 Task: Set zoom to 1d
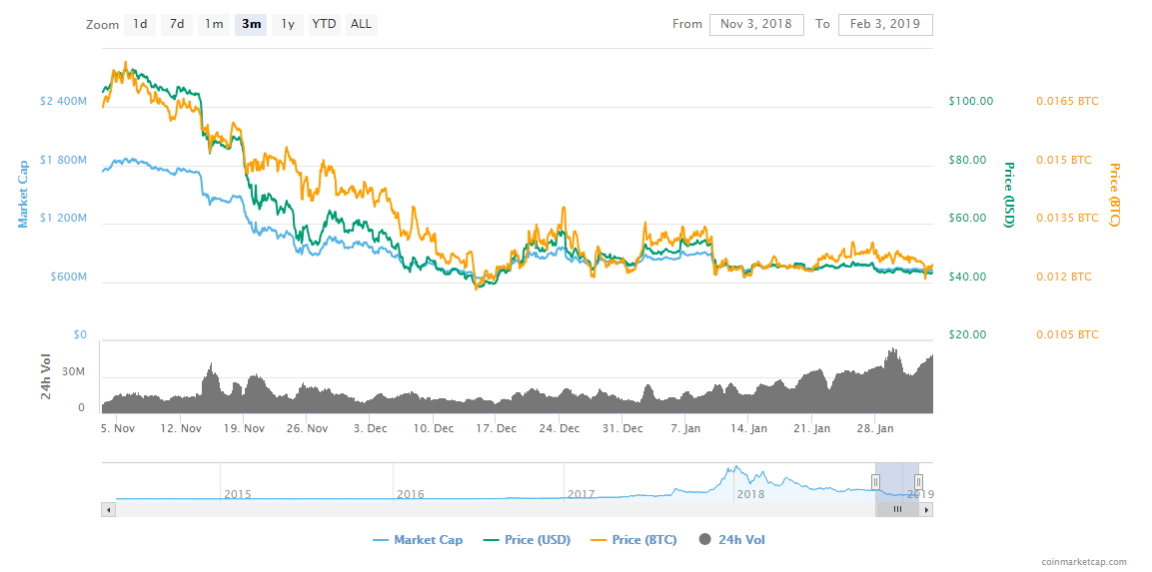140,24
